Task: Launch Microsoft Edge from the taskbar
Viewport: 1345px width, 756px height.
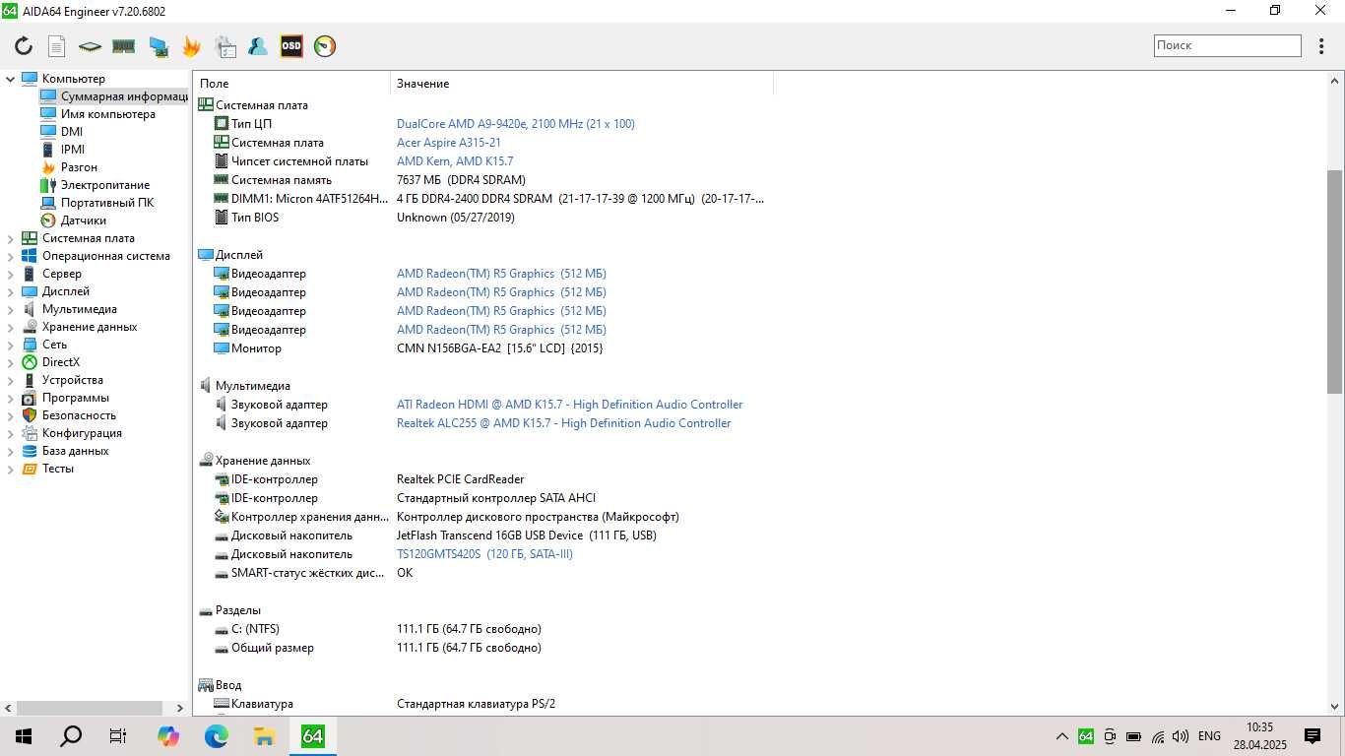Action: 217,735
